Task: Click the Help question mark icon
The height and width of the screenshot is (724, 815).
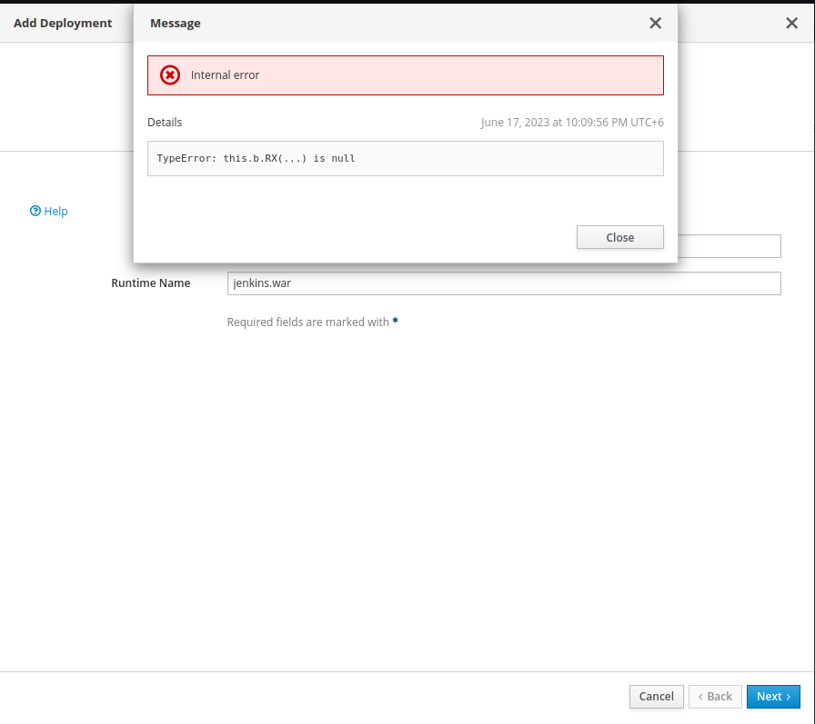Action: tap(35, 211)
